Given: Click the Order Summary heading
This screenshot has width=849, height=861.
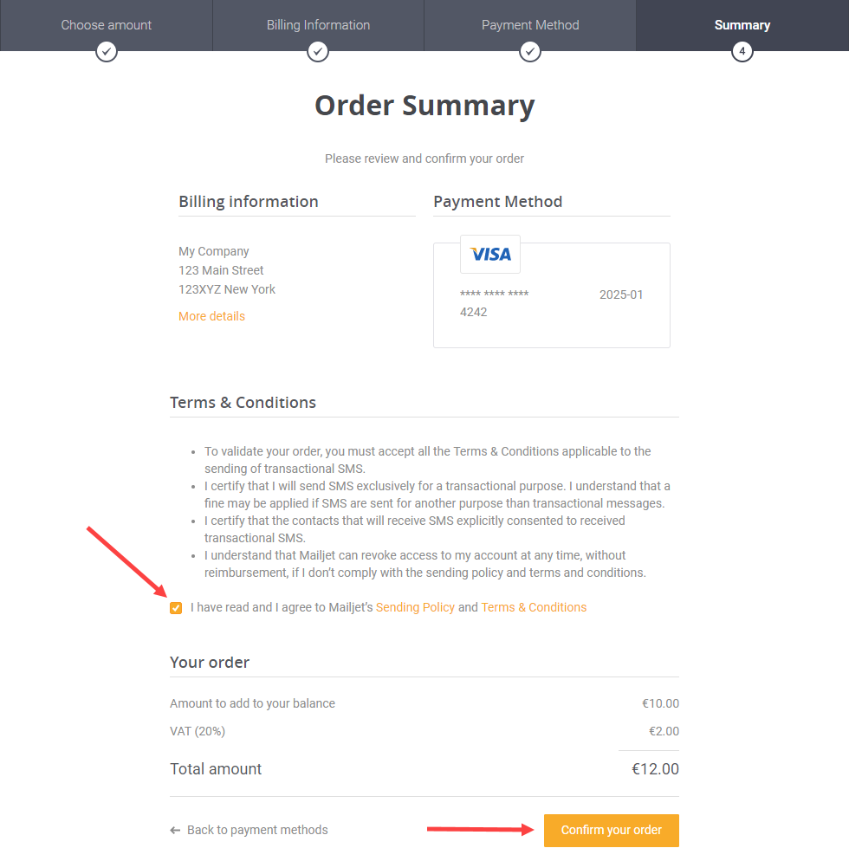Looking at the screenshot, I should (x=424, y=106).
